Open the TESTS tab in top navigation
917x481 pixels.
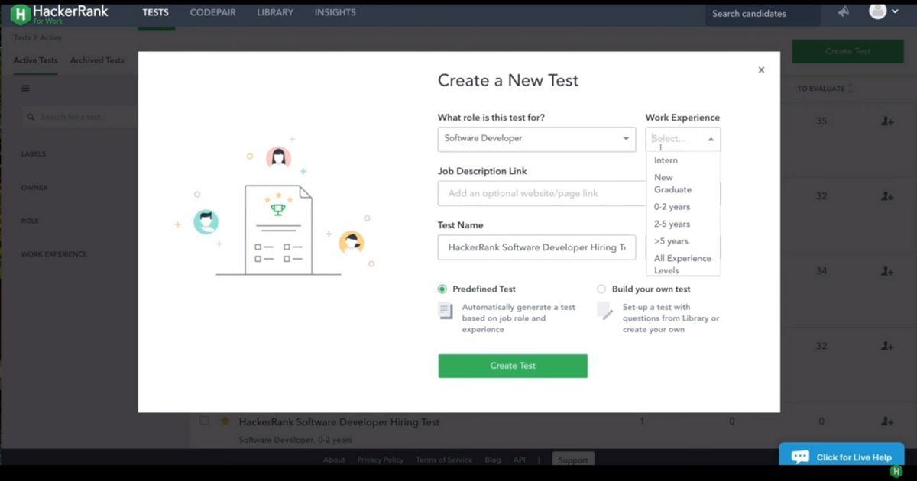pos(155,12)
